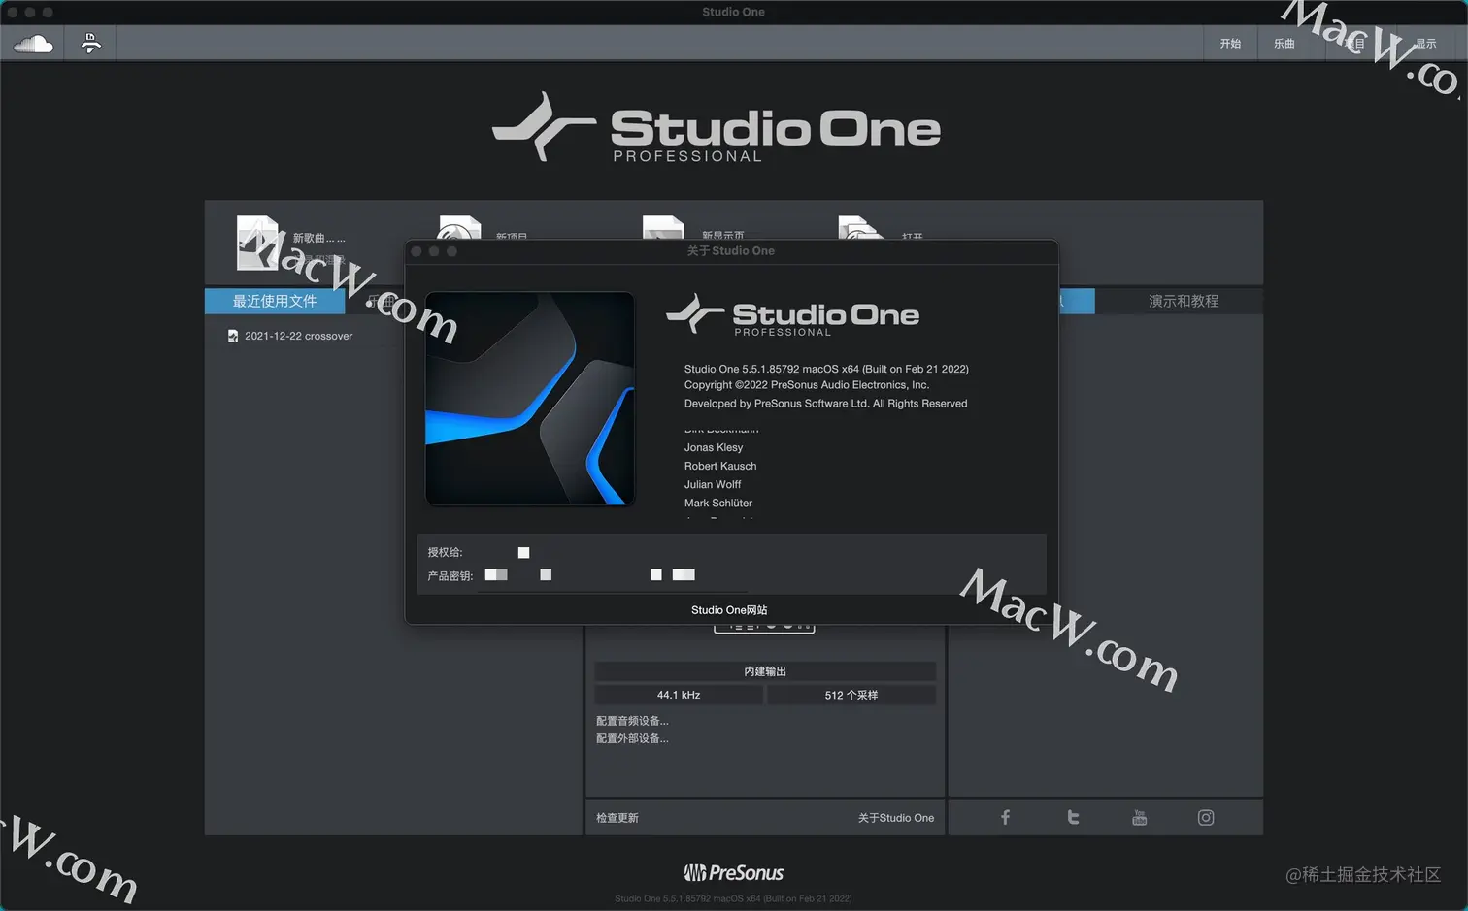Click the artwork thumbnail in the About dialog
The width and height of the screenshot is (1468, 911).
530,399
